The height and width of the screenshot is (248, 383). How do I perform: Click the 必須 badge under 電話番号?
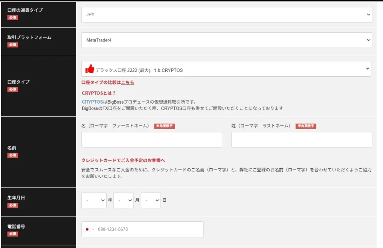(x=13, y=234)
